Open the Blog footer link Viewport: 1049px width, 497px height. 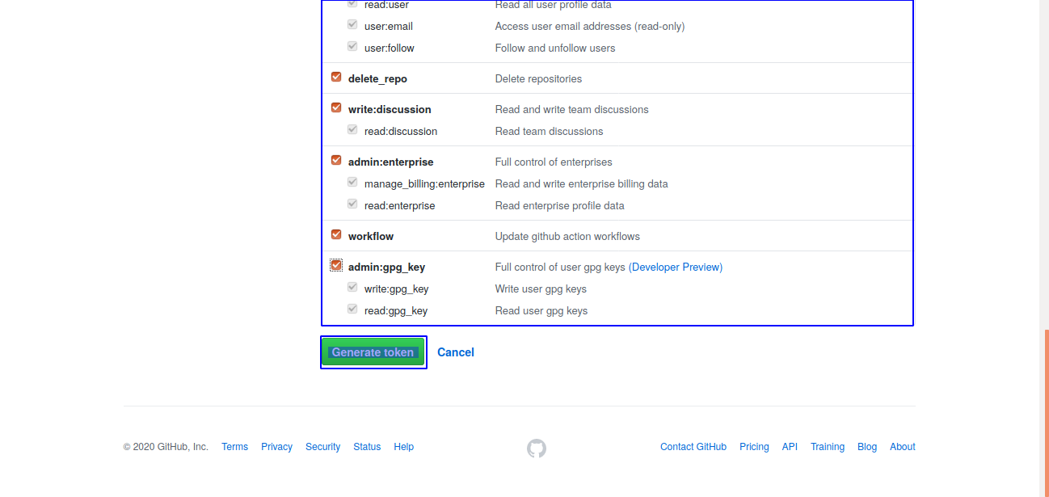point(867,447)
